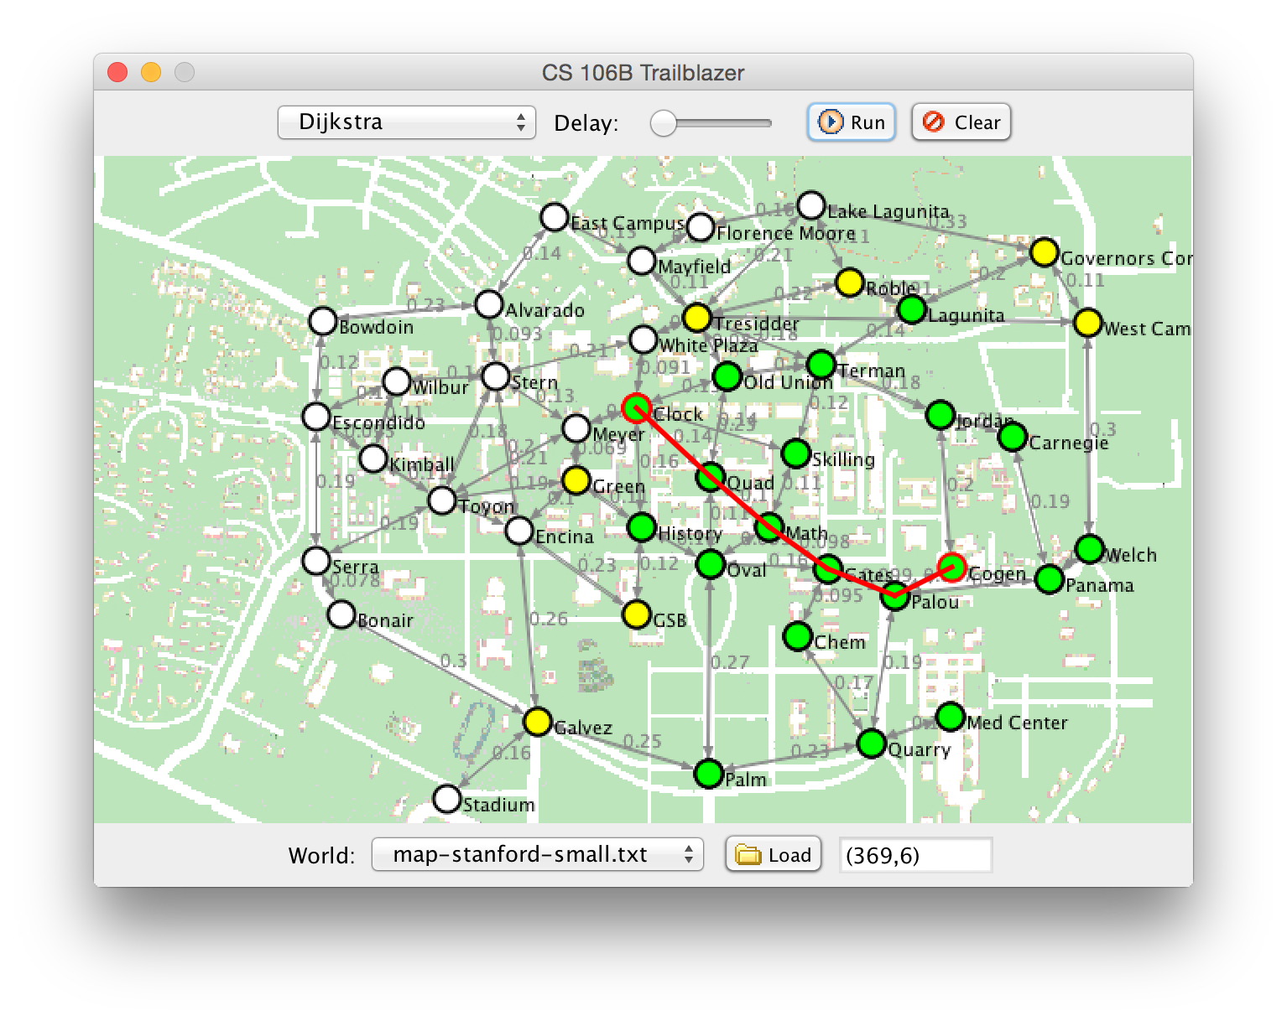This screenshot has width=1287, height=1021.
Task: Click the Run button
Action: coord(852,122)
